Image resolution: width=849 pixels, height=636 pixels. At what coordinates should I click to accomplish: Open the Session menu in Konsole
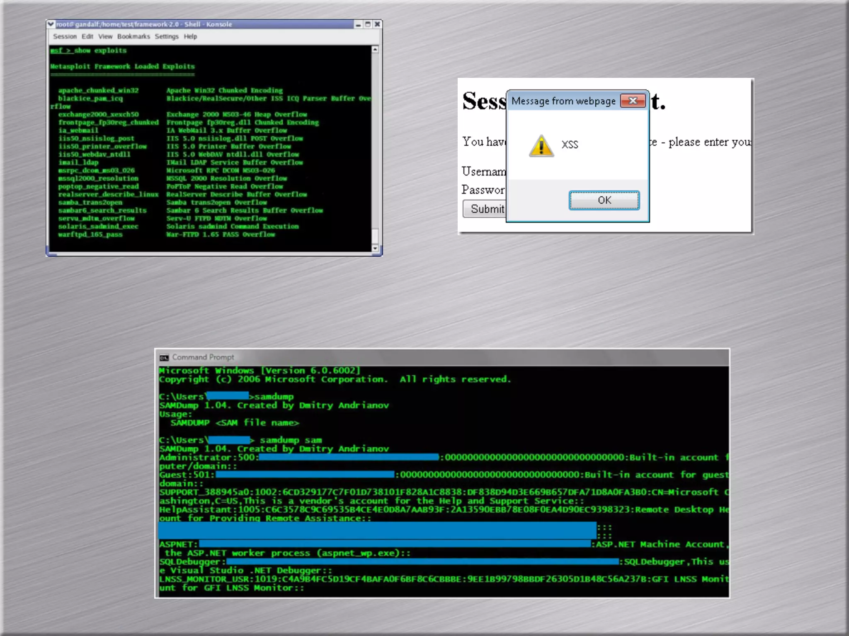click(65, 36)
